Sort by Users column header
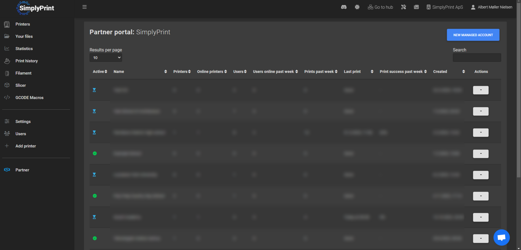 240,72
